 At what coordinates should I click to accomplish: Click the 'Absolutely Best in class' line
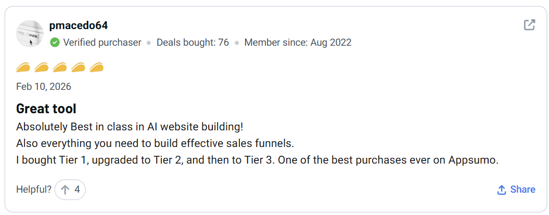coord(130,126)
